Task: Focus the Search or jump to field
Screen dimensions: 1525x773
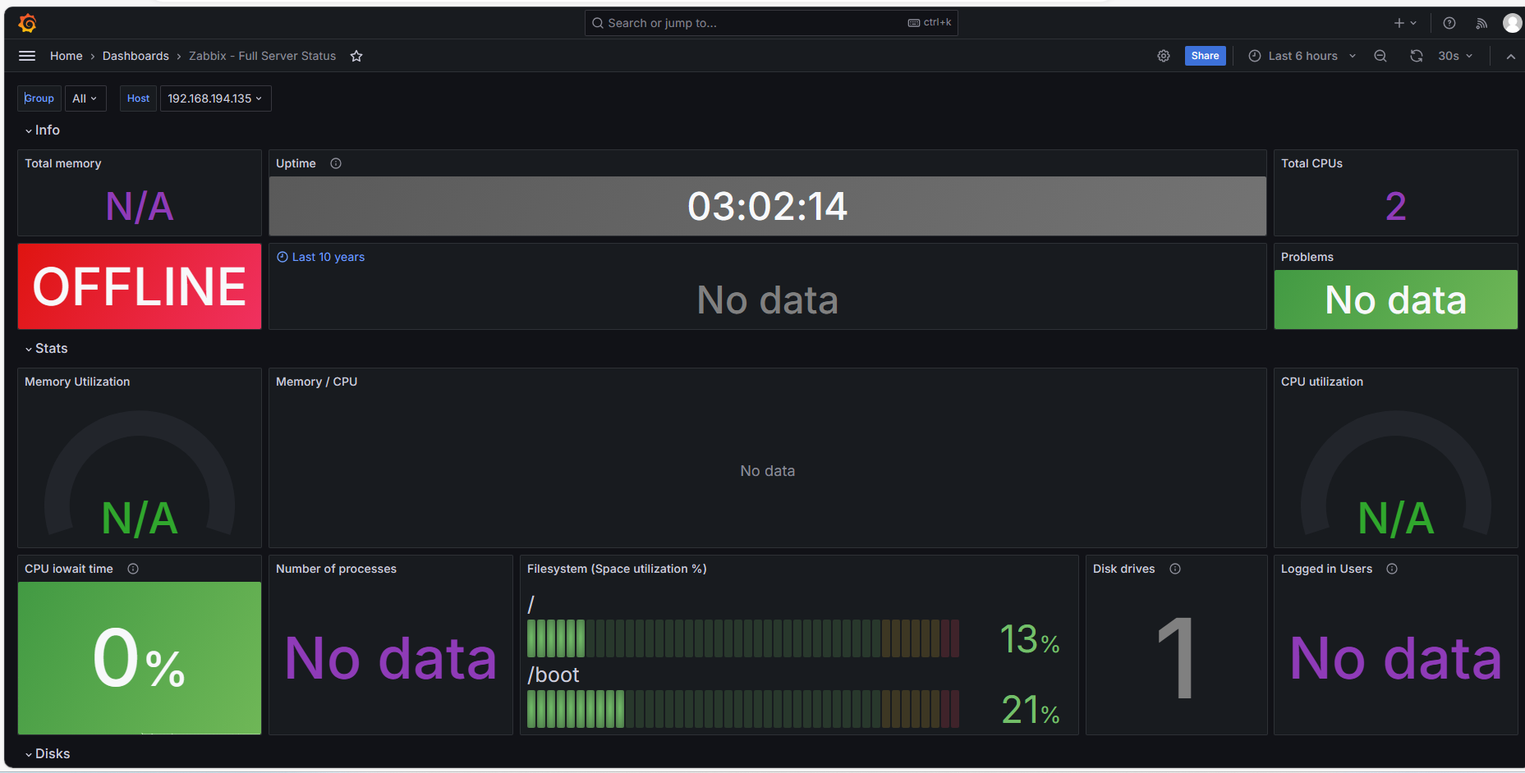Action: click(x=771, y=23)
